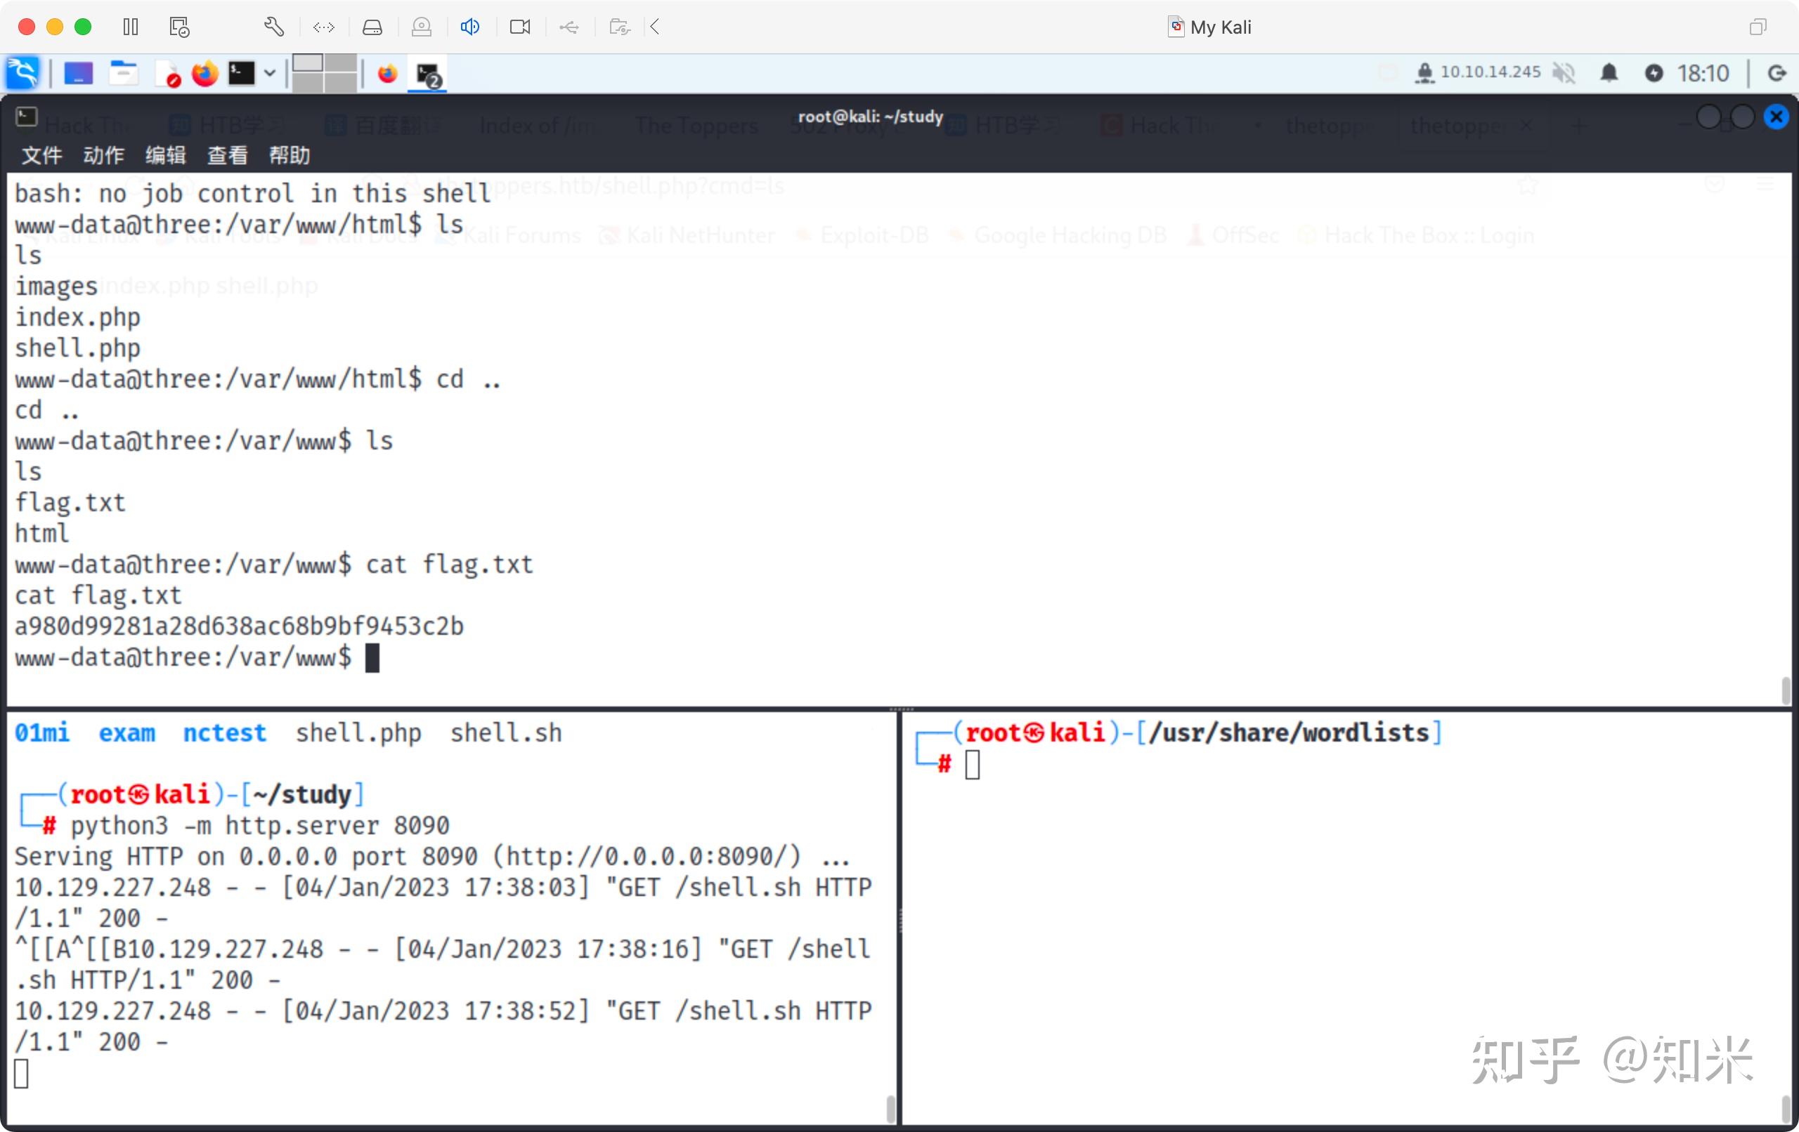Open the 动作 menu
This screenshot has width=1799, height=1132.
(104, 155)
